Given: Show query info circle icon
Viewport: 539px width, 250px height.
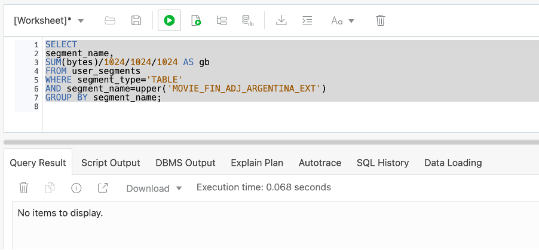Looking at the screenshot, I should 76,188.
